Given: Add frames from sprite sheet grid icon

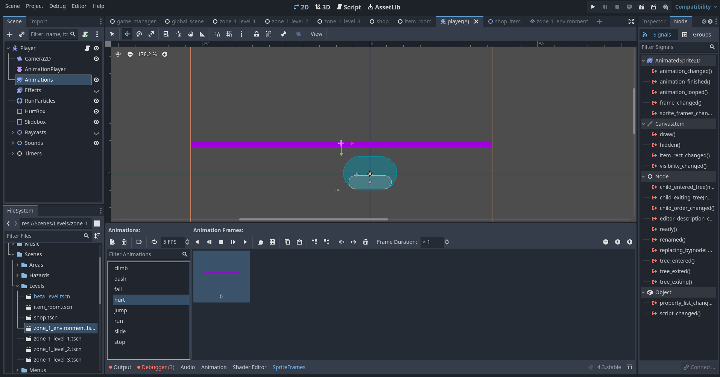Looking at the screenshot, I should point(272,242).
